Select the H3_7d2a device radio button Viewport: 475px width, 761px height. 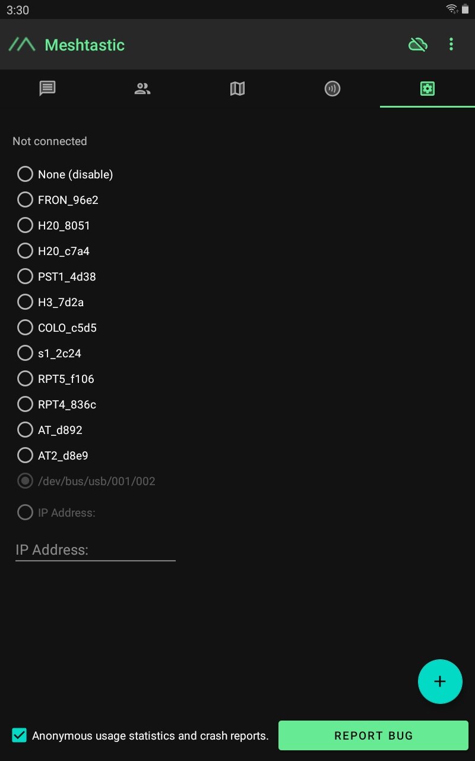pyautogui.click(x=25, y=302)
